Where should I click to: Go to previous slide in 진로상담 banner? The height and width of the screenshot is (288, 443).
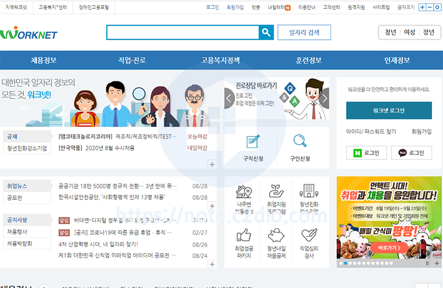click(x=229, y=98)
